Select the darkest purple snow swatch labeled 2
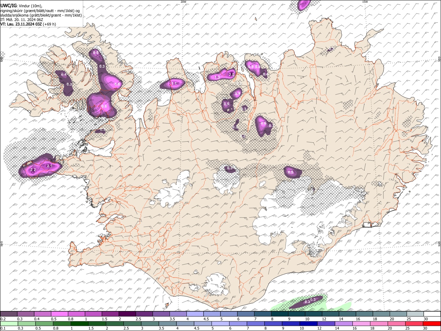The height and width of the screenshot is (331, 441). 127,314
